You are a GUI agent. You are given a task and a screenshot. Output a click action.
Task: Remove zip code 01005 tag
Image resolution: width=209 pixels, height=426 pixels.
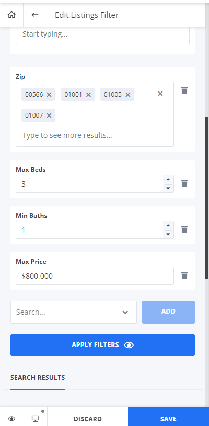(128, 95)
